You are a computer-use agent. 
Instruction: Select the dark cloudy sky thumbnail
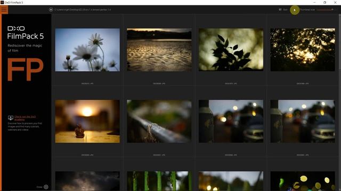87,181
